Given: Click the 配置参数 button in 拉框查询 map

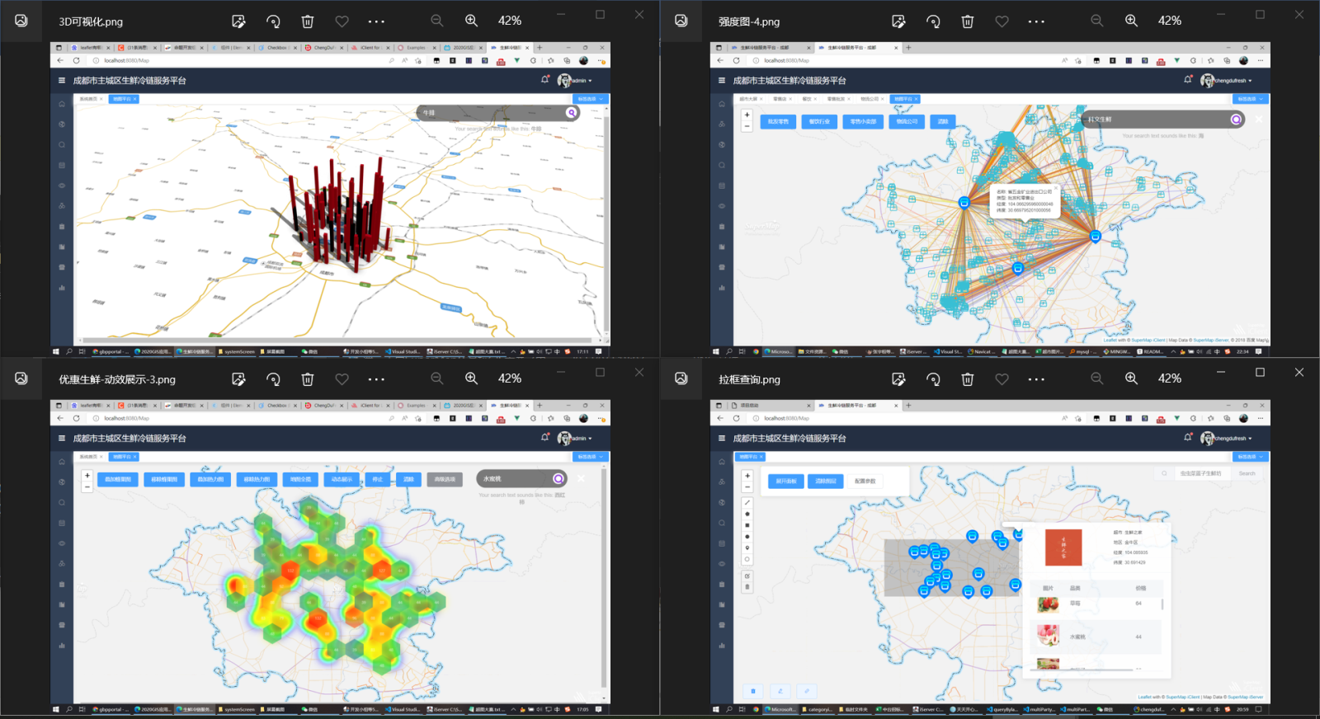Looking at the screenshot, I should click(x=865, y=481).
